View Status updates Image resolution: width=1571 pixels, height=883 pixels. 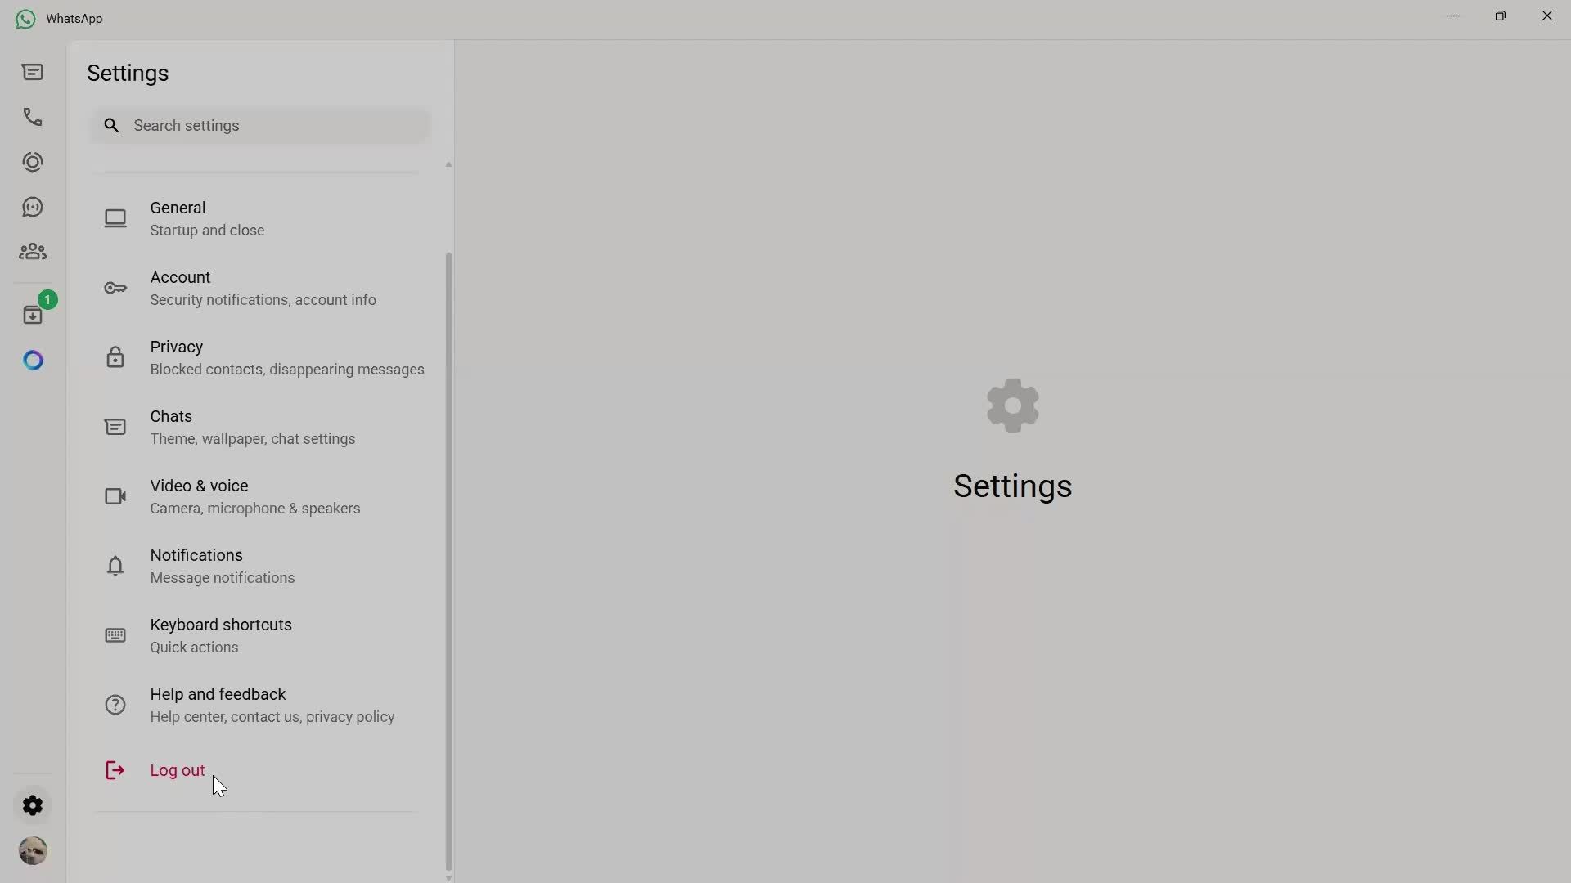tap(33, 162)
